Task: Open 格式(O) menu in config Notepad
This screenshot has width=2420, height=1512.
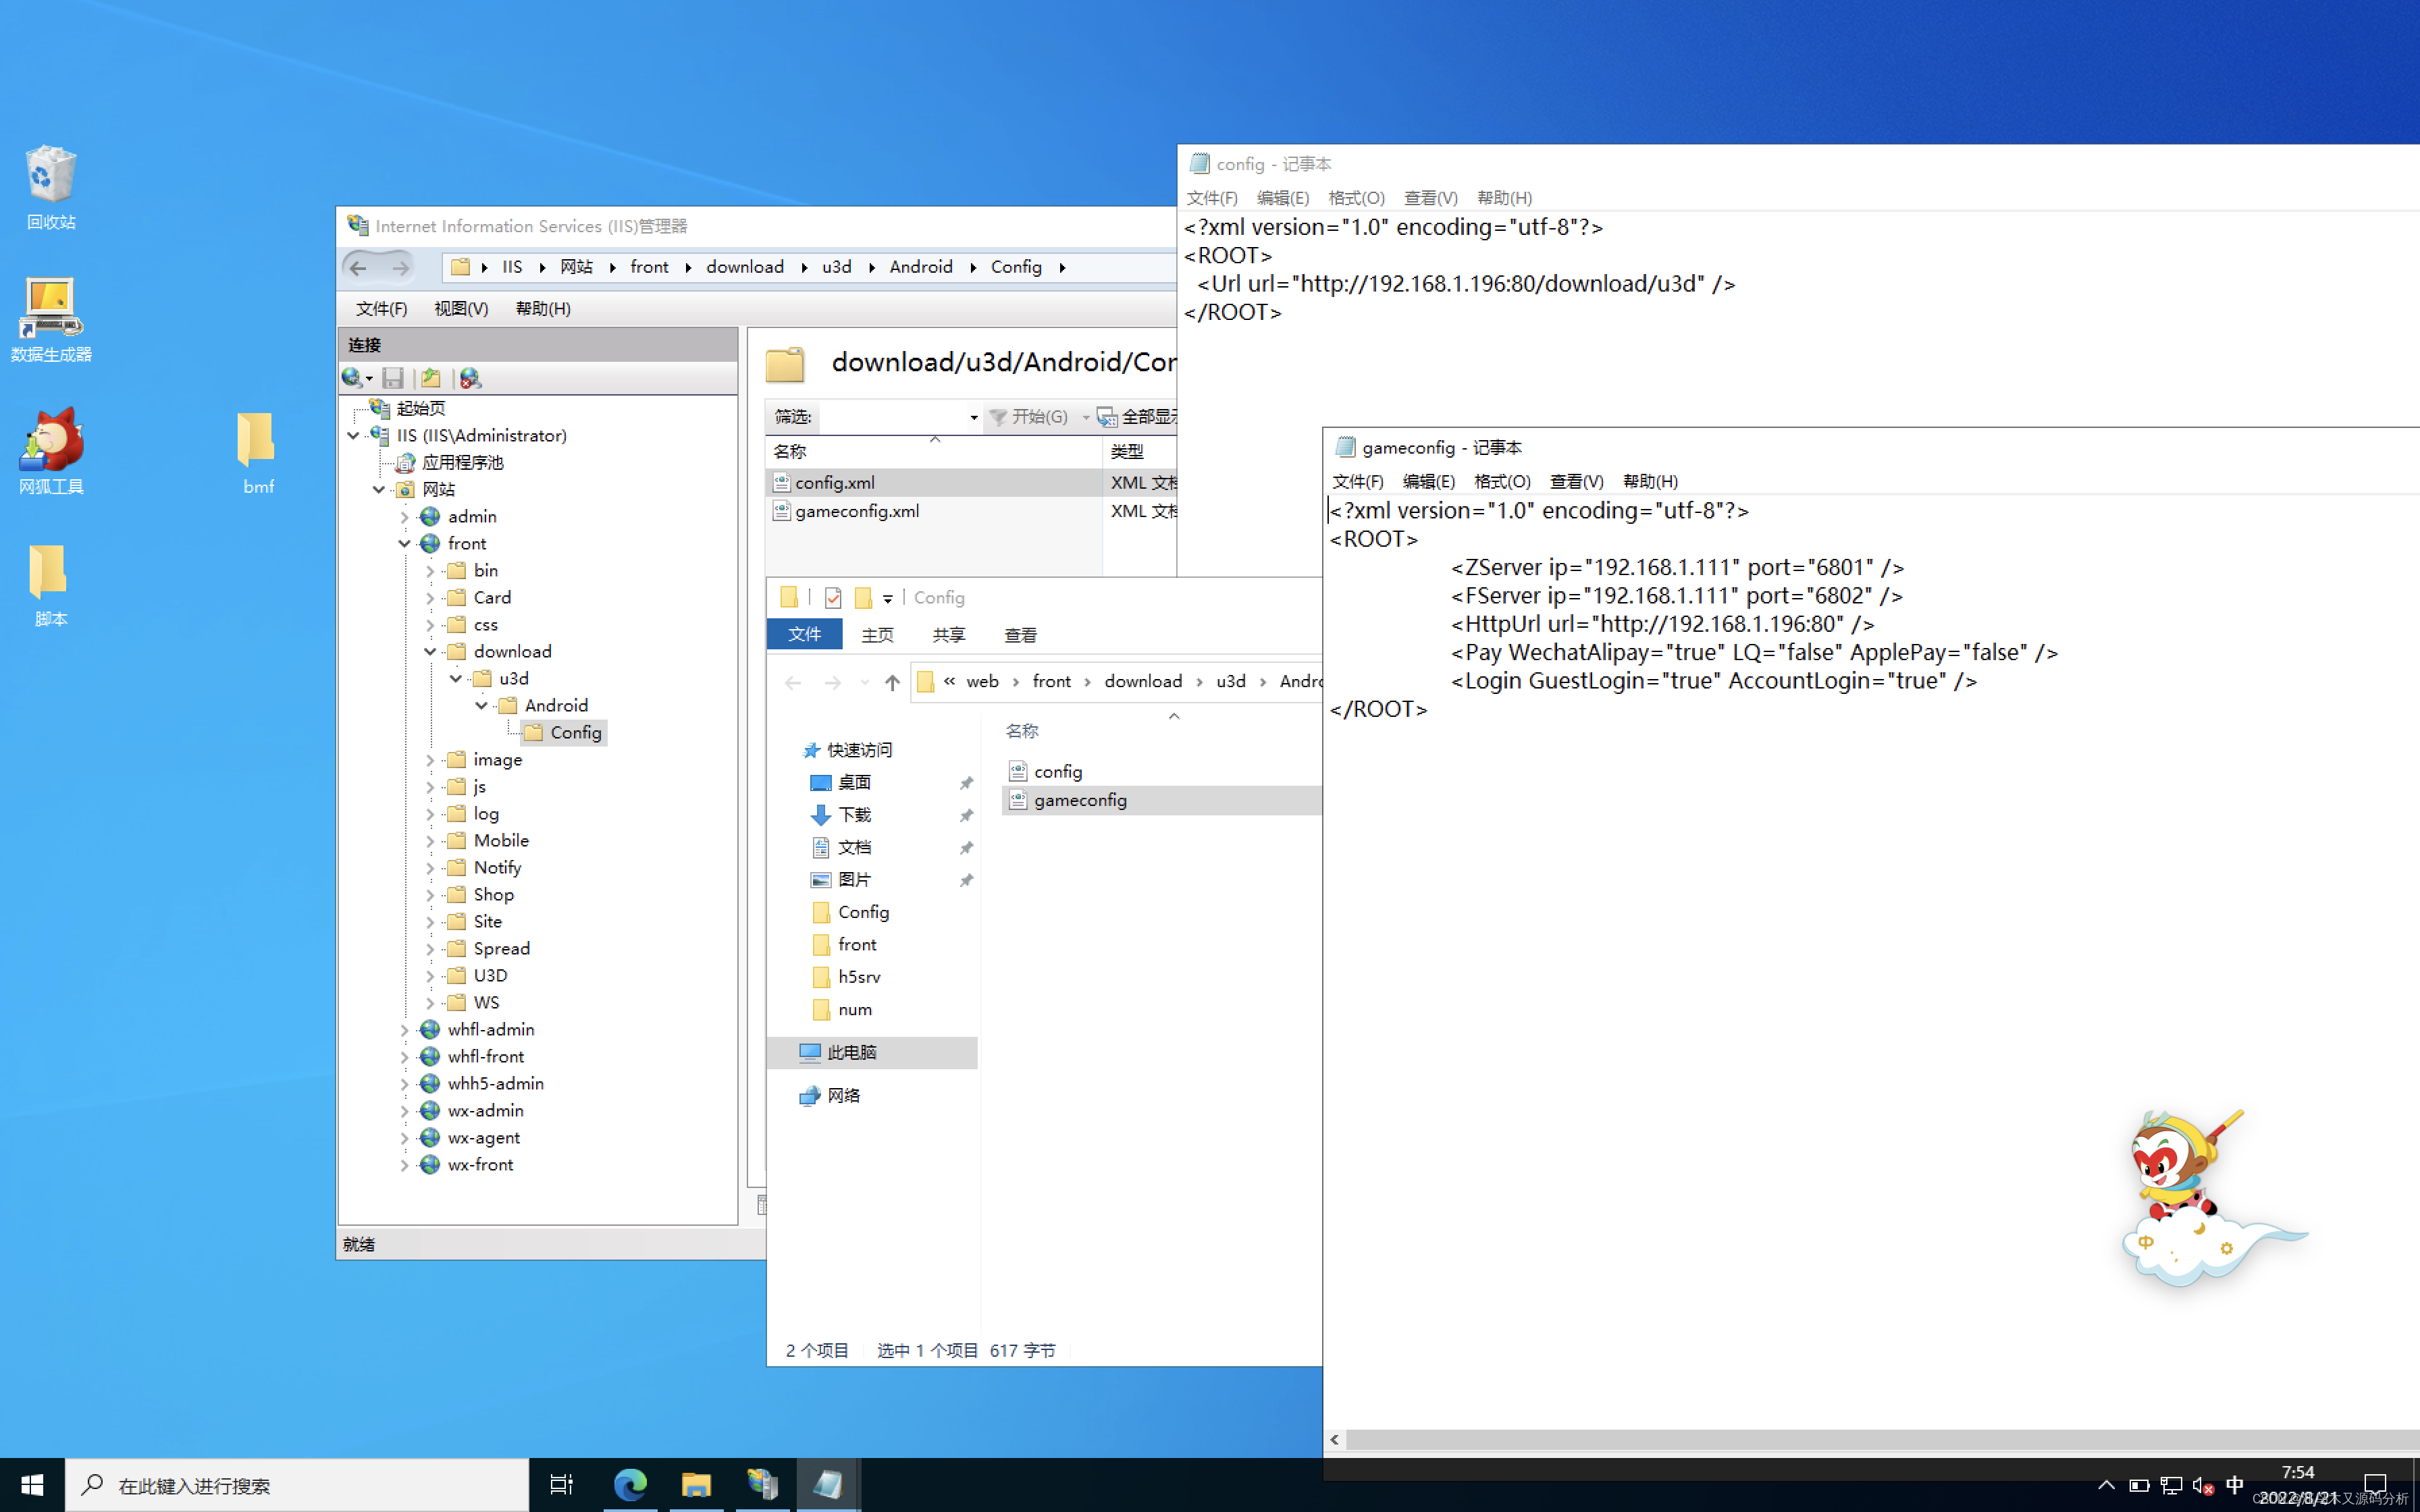Action: pyautogui.click(x=1356, y=198)
